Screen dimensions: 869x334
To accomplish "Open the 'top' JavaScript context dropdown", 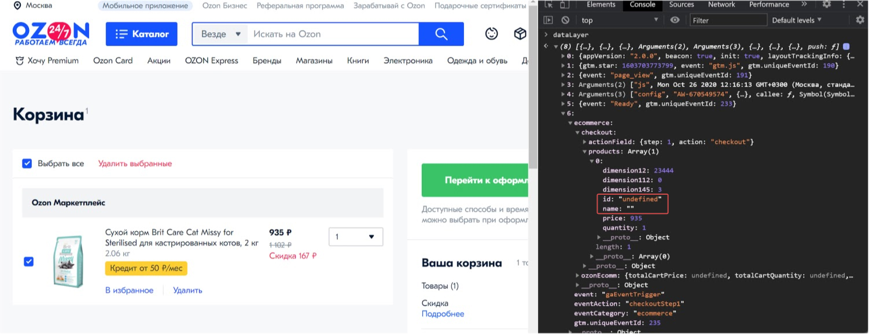I will (620, 20).
